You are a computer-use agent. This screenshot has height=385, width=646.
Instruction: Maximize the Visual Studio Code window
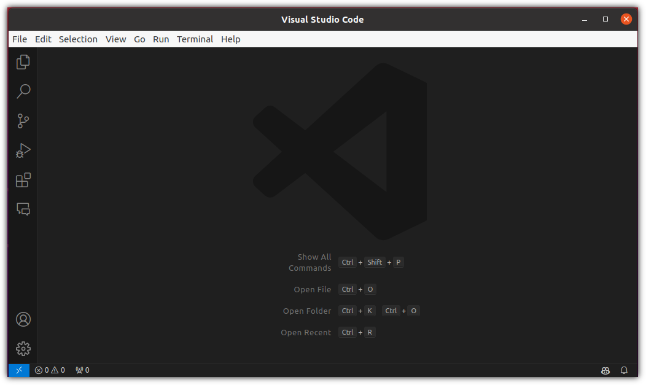(605, 19)
